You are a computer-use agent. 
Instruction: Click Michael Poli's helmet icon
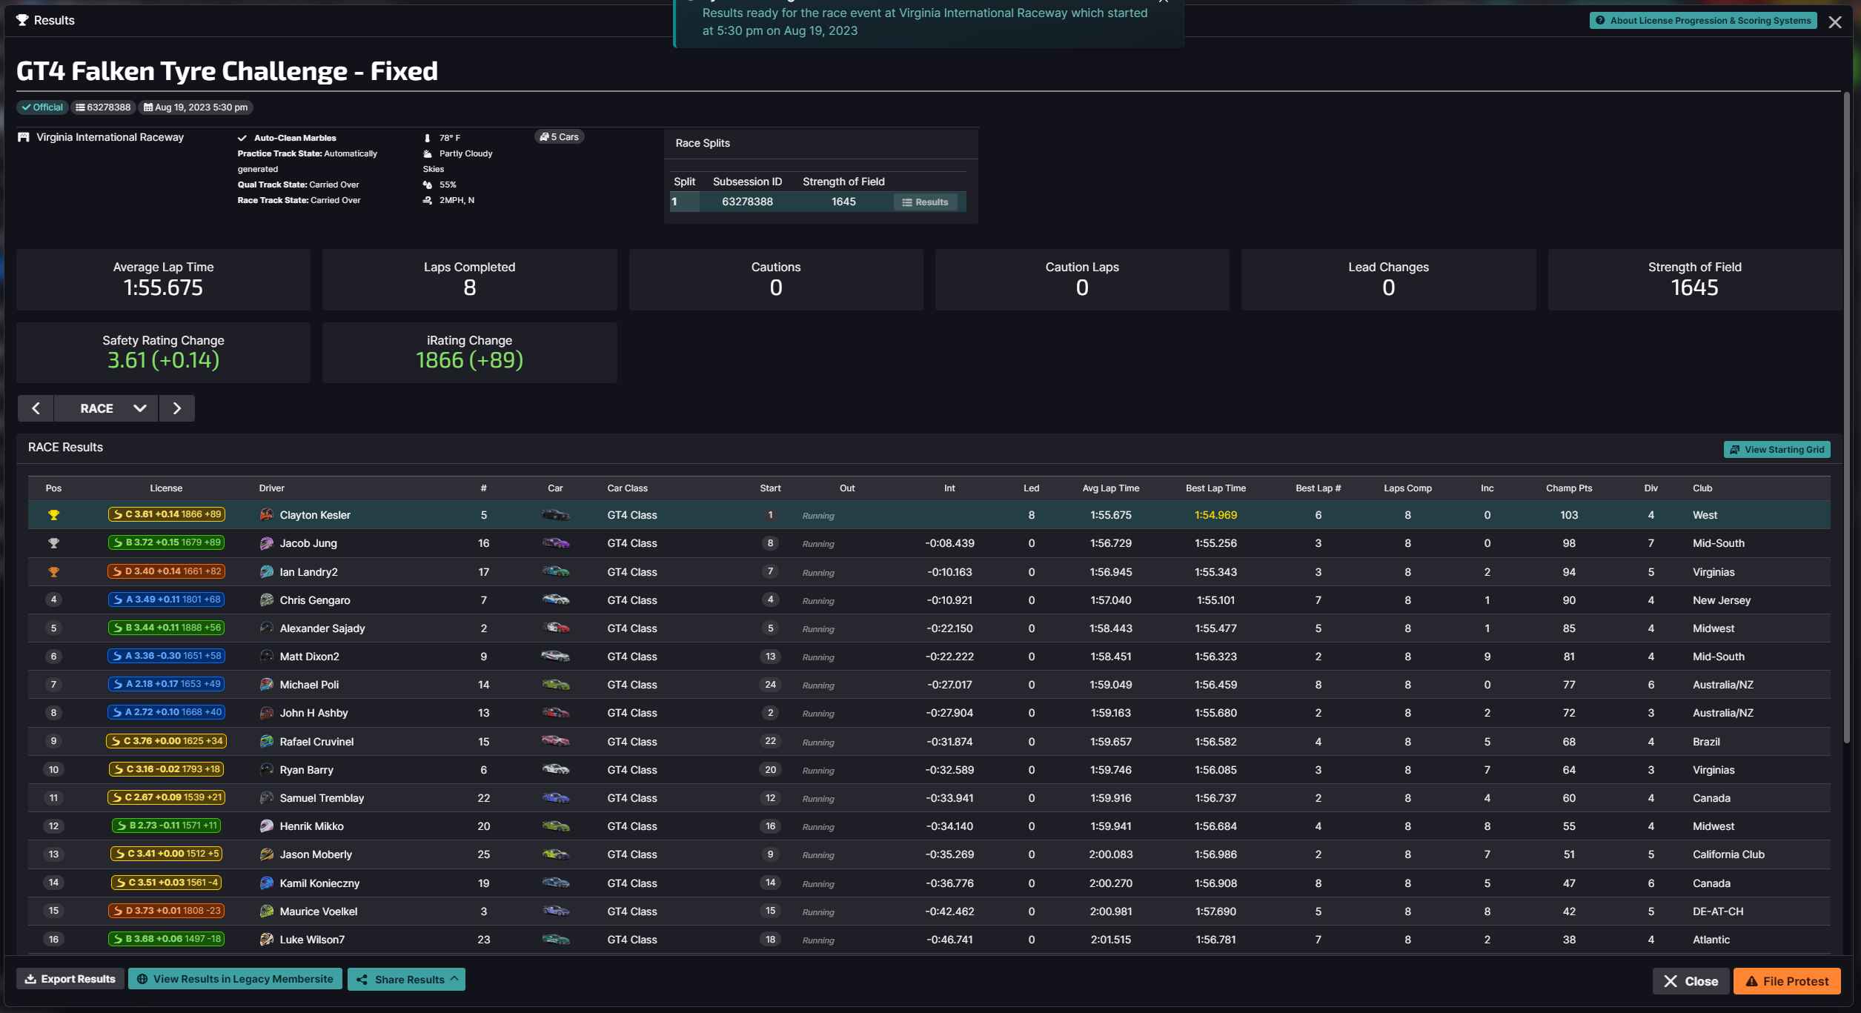[267, 685]
